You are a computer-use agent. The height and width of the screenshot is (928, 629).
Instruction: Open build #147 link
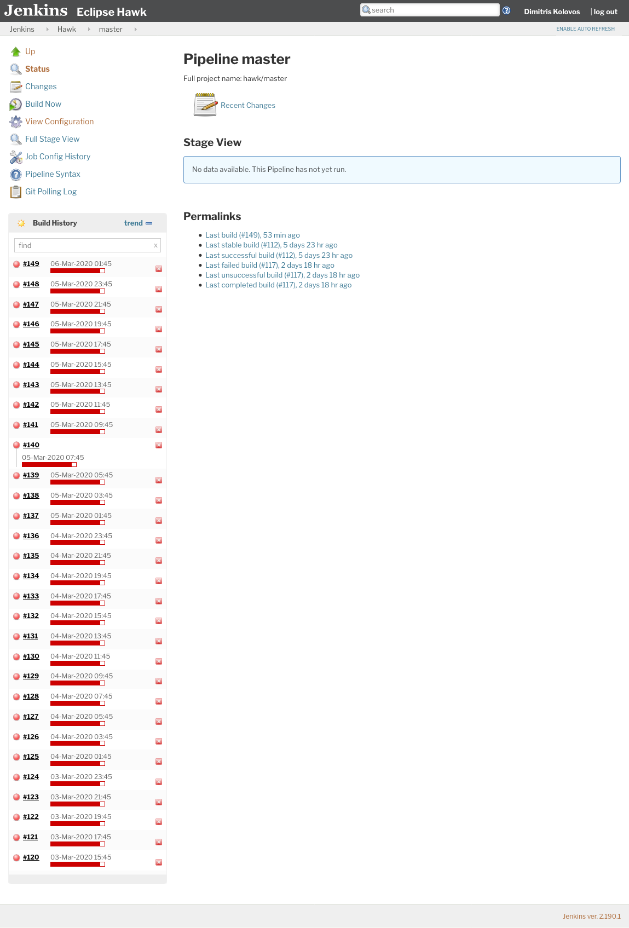point(31,304)
